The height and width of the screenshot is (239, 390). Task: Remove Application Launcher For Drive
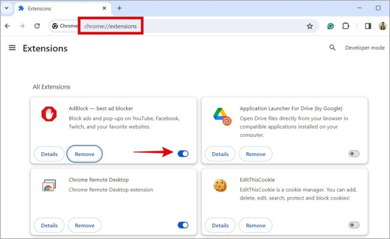[256, 154]
